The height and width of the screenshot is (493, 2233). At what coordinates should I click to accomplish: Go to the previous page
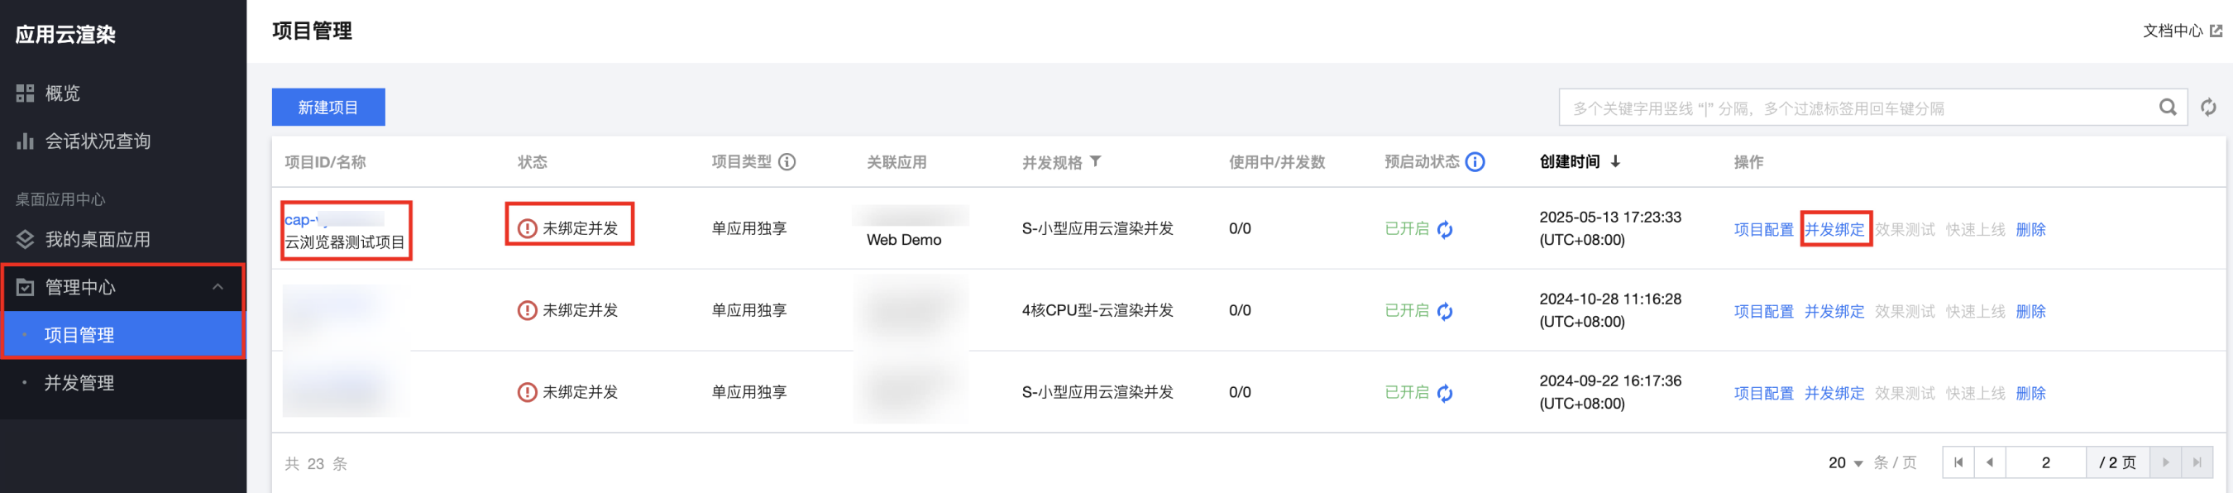click(x=1989, y=462)
